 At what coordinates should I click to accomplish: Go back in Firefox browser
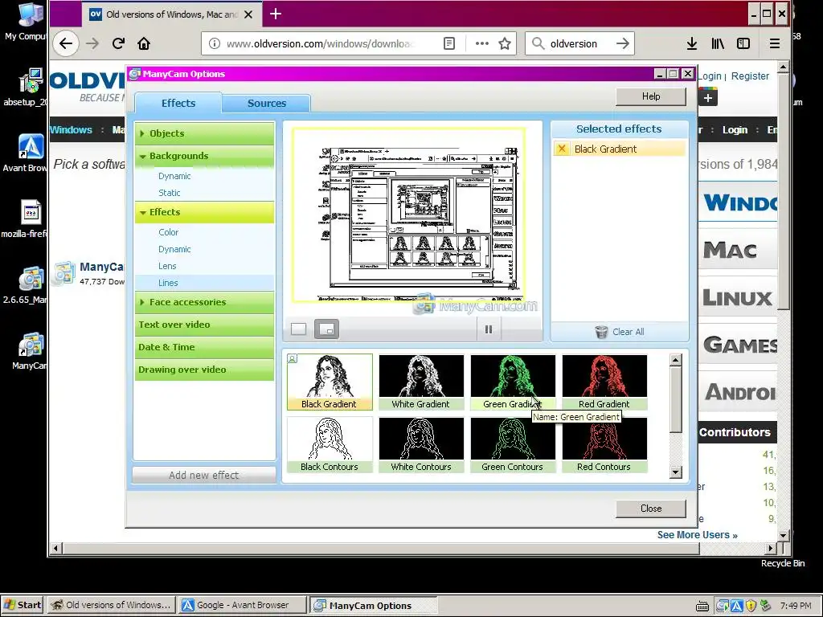[66, 43]
